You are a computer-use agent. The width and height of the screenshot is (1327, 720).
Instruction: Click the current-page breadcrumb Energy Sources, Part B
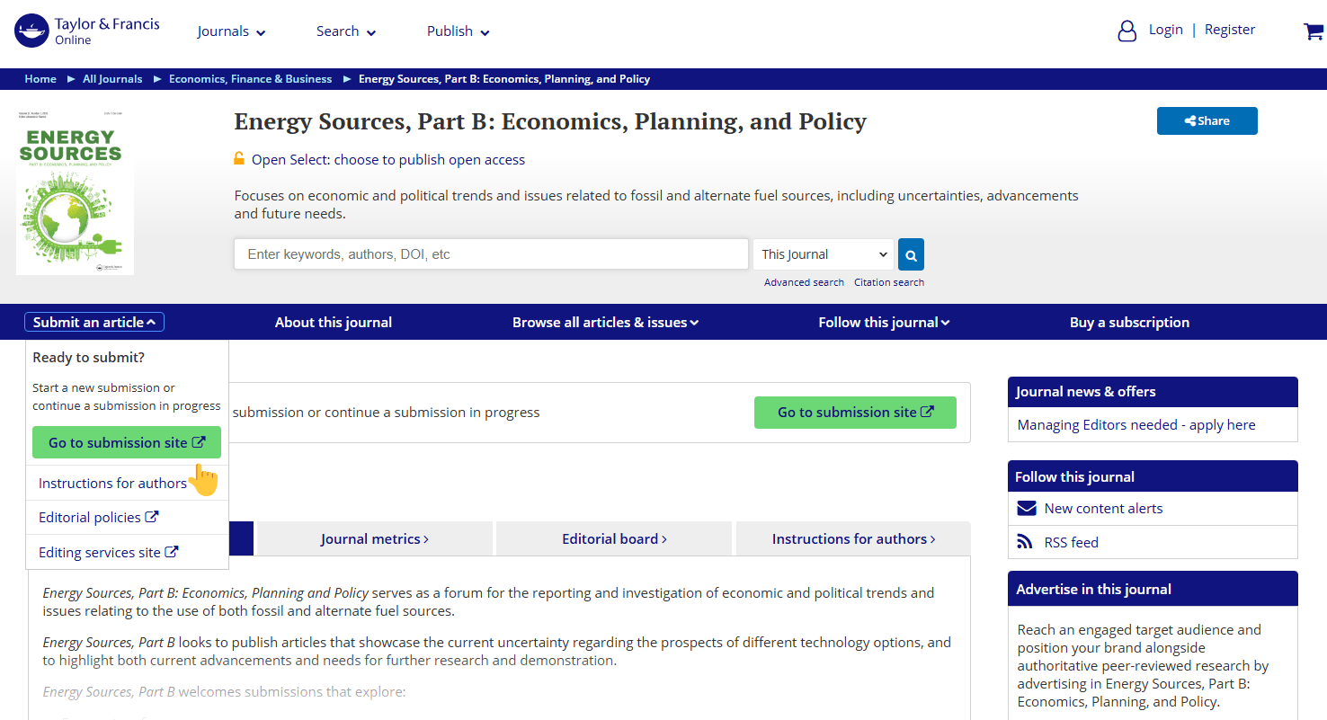tap(504, 79)
